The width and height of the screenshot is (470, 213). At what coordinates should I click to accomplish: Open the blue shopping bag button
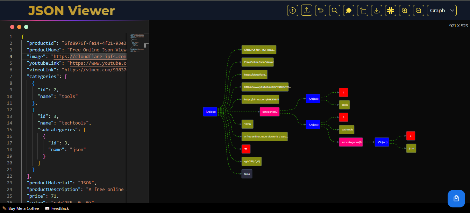456,199
